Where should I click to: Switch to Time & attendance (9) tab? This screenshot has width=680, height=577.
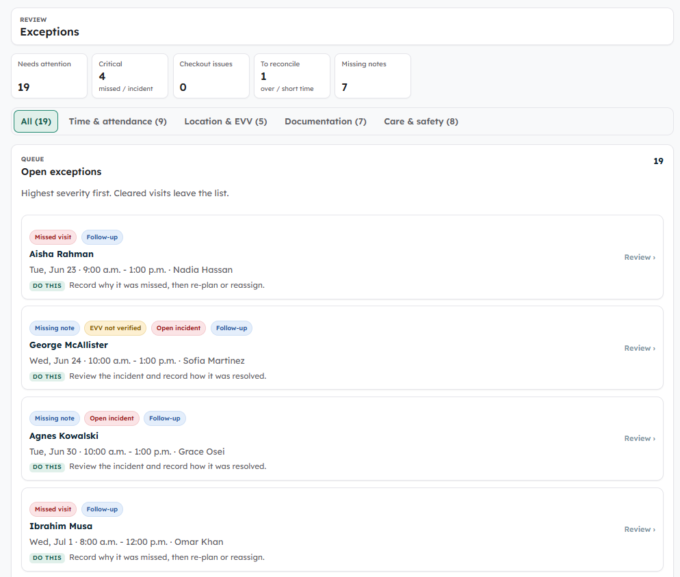tap(118, 122)
